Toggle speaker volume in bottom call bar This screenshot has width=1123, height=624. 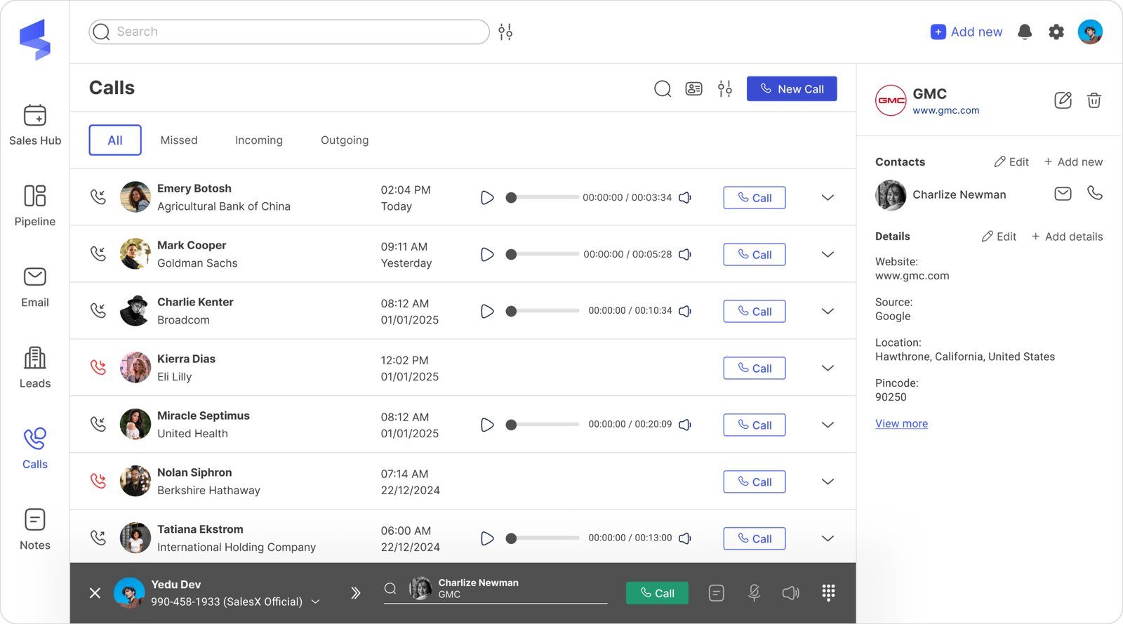click(x=790, y=593)
